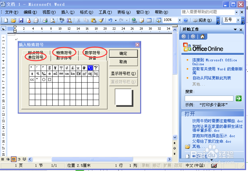Select the ℃ symbol in the grid
This screenshot has height=171, width=248.
90,68
